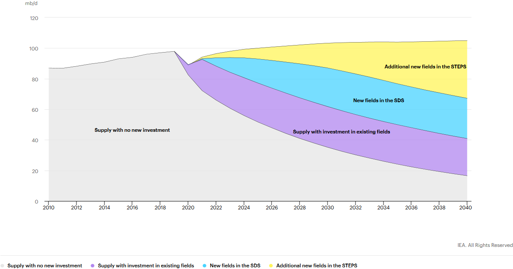Screen dimensions: 513x269
Task: Click the 60 y-axis value label
Action: click(x=35, y=110)
